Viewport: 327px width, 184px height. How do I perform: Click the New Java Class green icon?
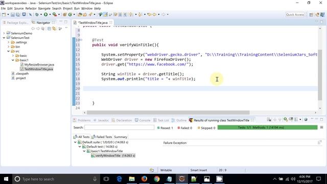coord(70,14)
